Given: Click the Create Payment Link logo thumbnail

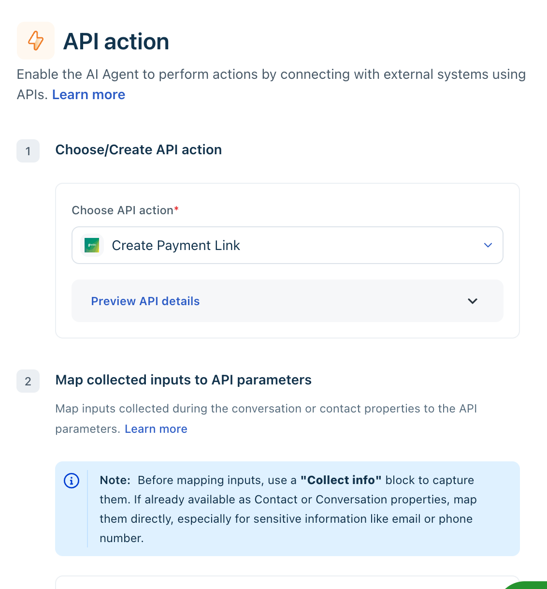Looking at the screenshot, I should [x=92, y=245].
